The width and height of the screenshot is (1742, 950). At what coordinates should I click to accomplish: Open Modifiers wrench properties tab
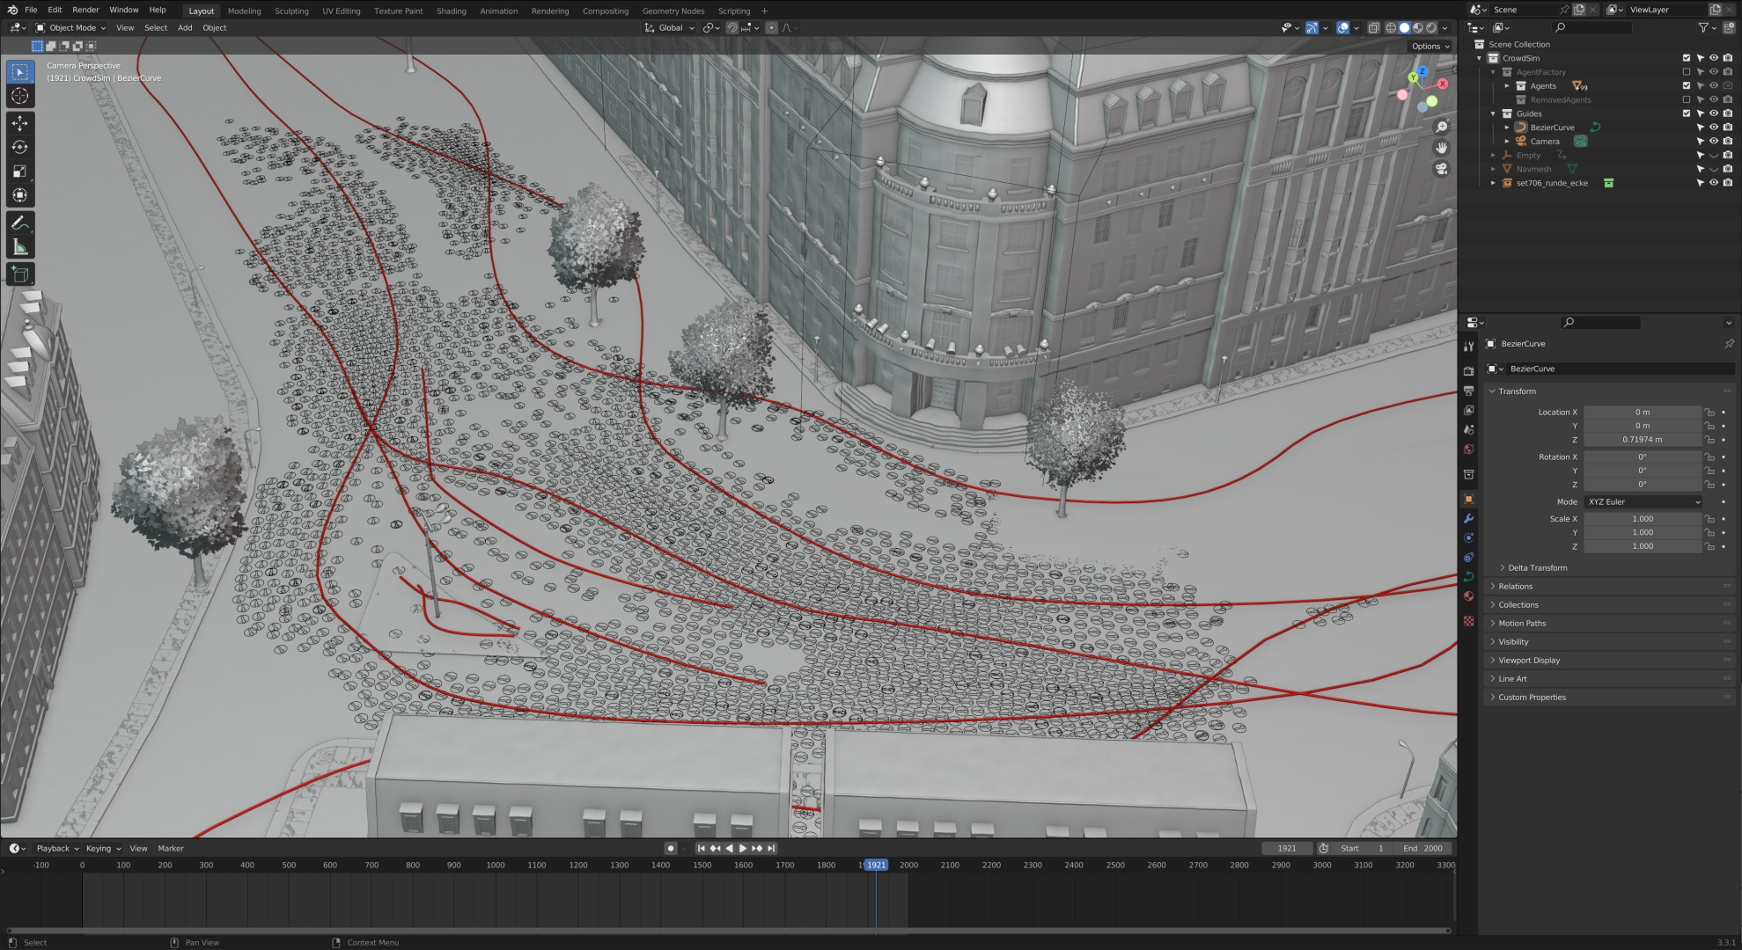tap(1468, 519)
